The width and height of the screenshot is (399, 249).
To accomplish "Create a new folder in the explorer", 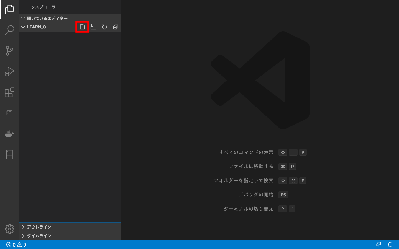I will [93, 27].
